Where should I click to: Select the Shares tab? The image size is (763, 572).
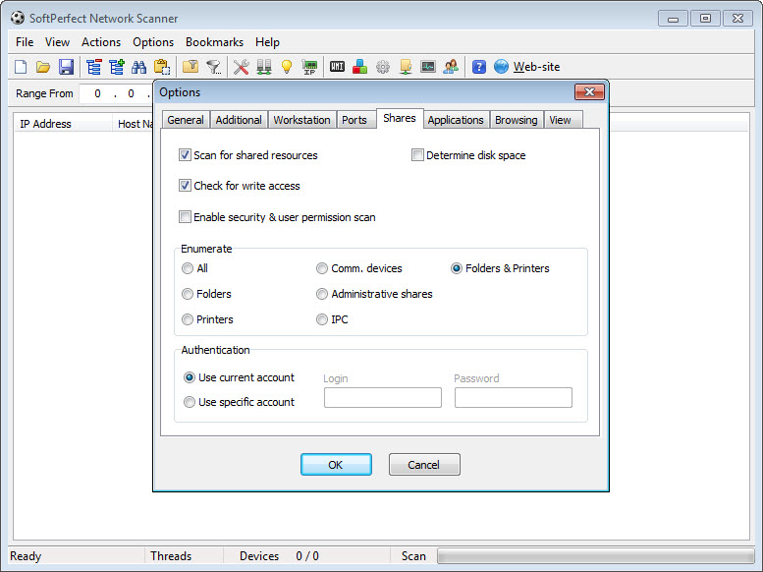click(400, 118)
